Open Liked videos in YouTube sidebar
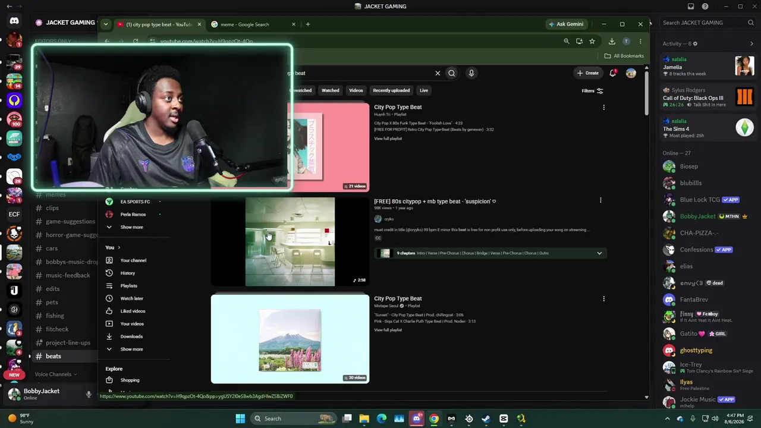This screenshot has width=761, height=428. [x=133, y=311]
